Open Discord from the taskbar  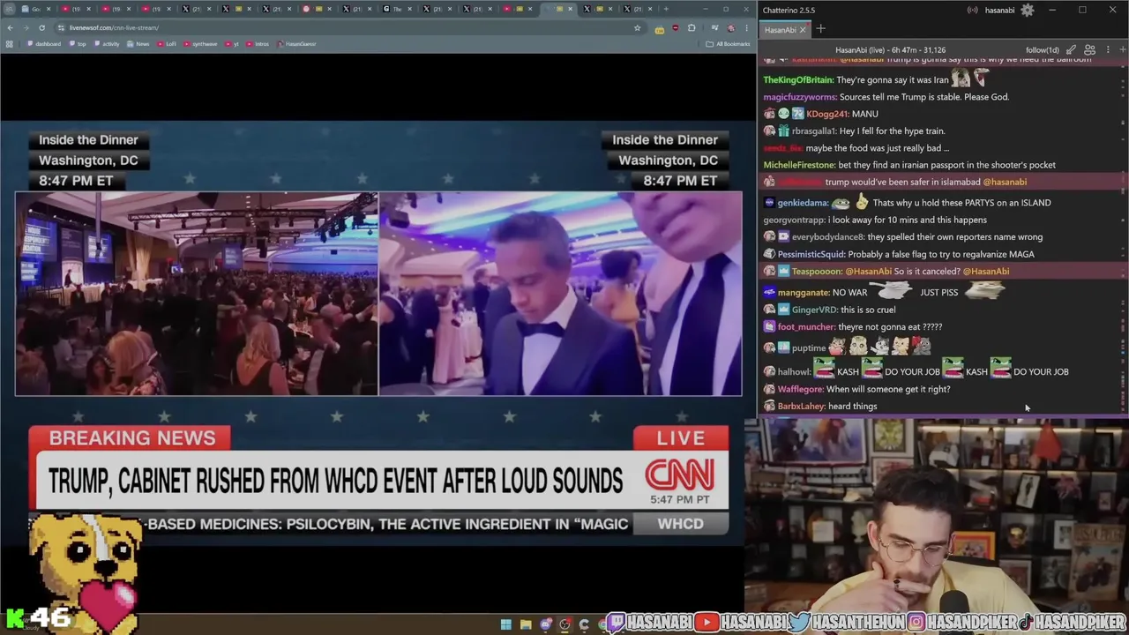click(545, 624)
